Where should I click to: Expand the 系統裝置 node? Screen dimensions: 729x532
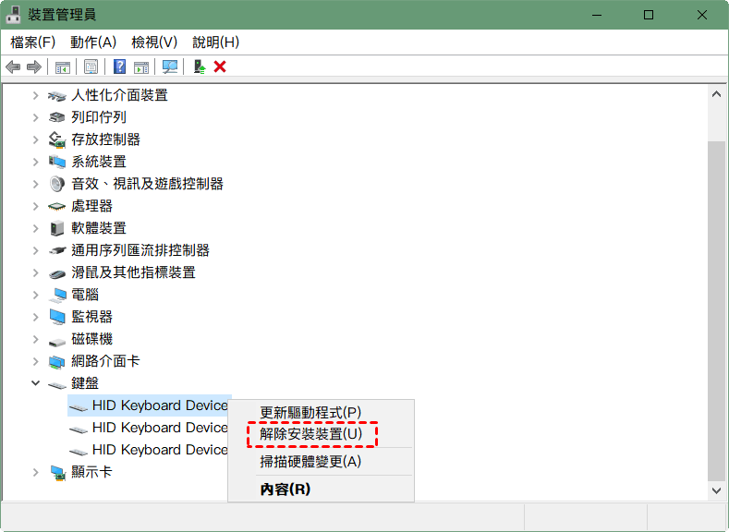tap(35, 162)
